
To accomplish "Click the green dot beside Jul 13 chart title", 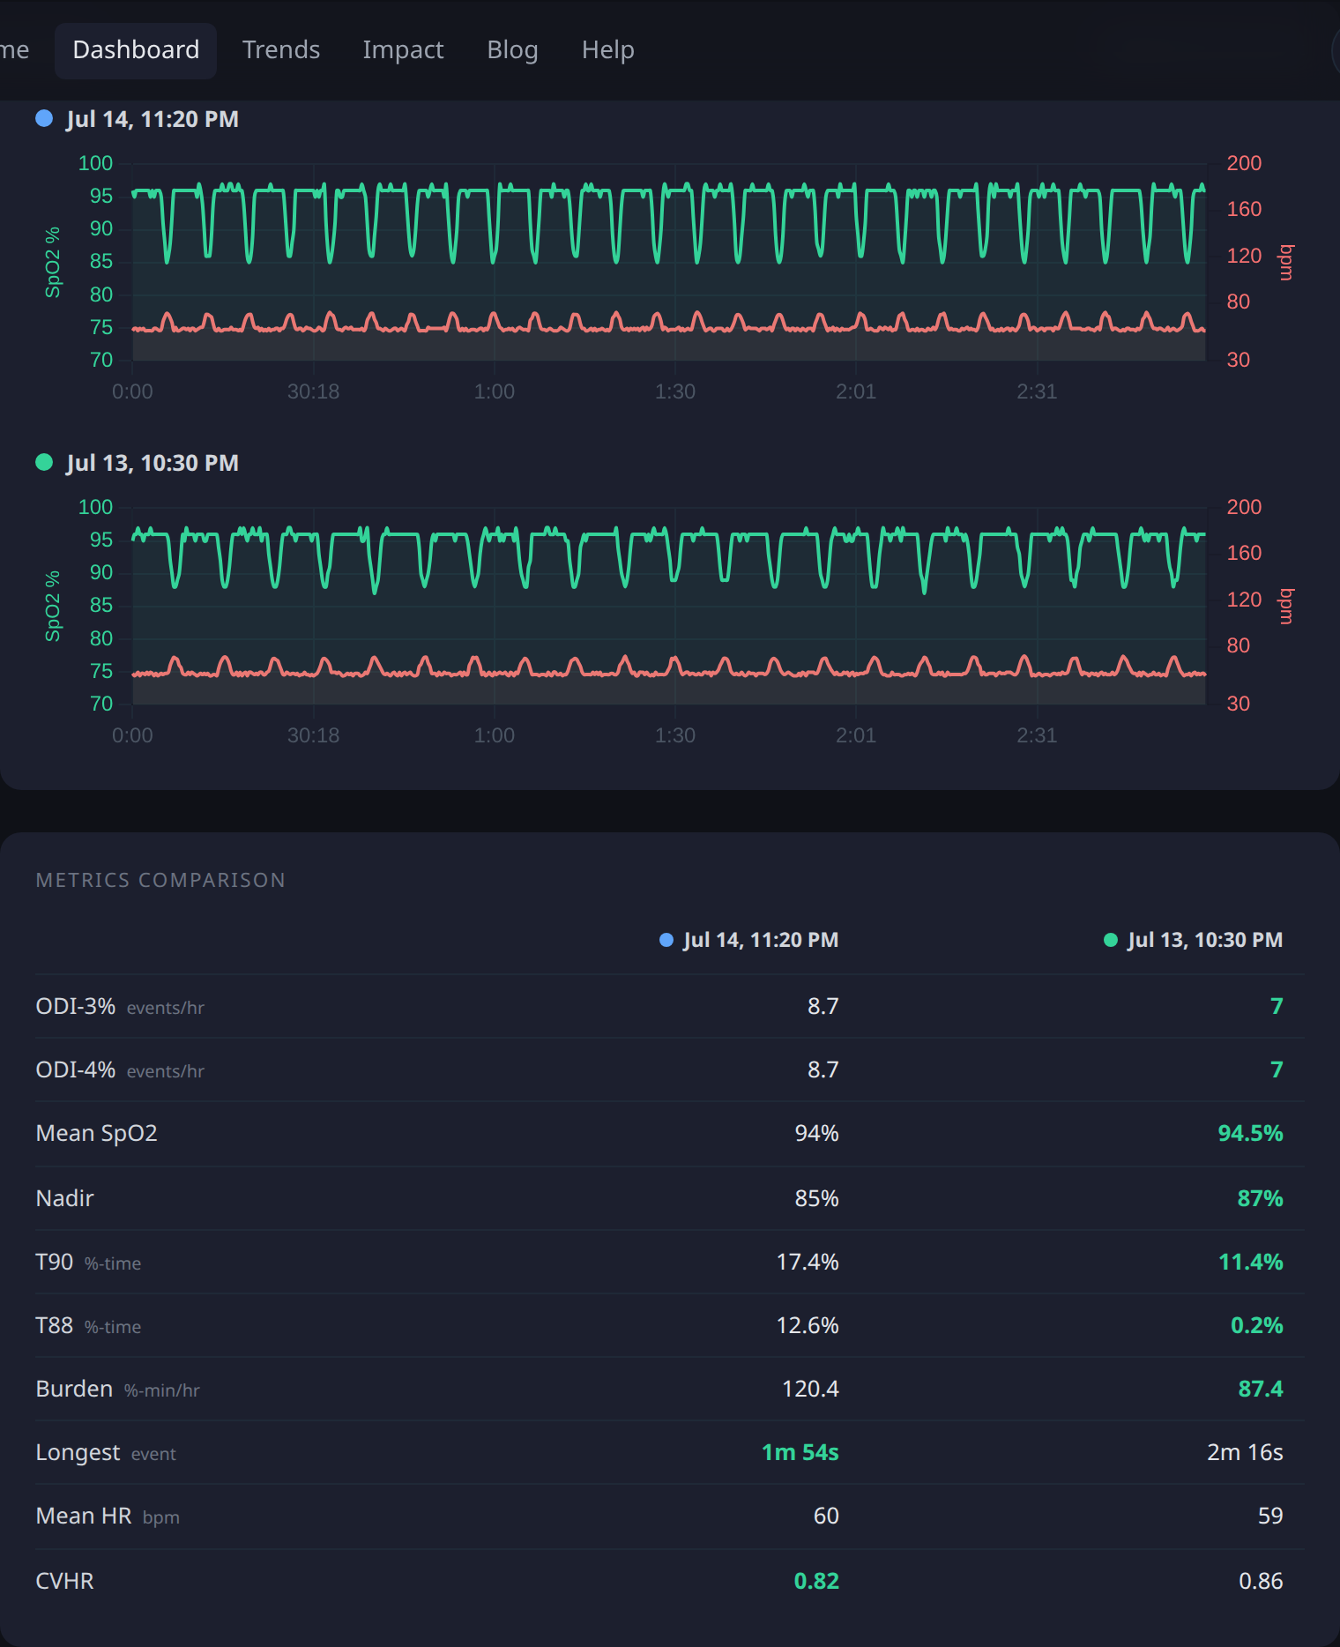I will pos(44,462).
